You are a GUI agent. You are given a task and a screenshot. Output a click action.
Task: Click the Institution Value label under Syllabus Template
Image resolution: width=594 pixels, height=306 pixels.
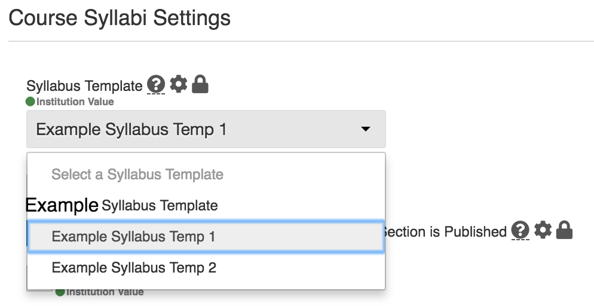pyautogui.click(x=75, y=102)
